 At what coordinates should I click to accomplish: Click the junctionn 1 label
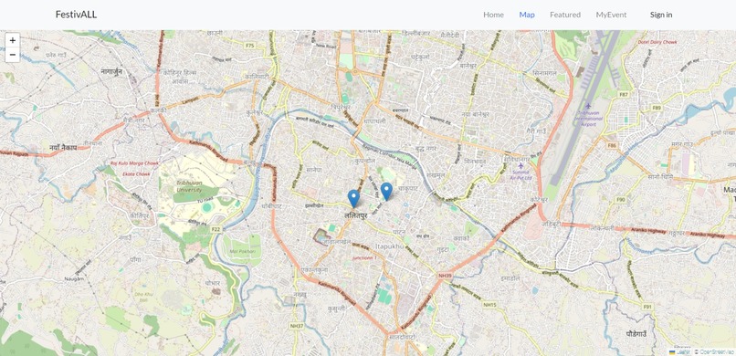click(x=364, y=258)
